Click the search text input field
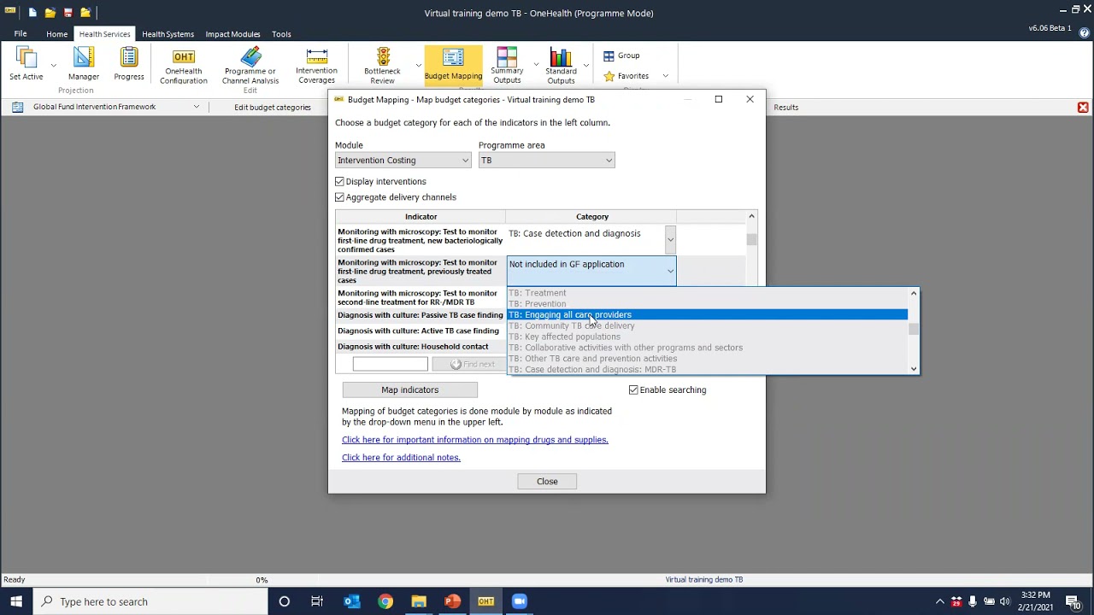 point(390,365)
